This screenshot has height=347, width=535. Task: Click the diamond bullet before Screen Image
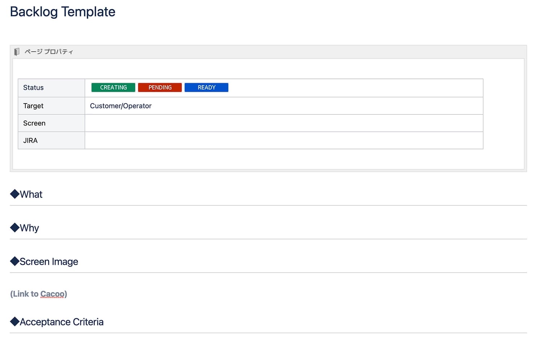15,261
